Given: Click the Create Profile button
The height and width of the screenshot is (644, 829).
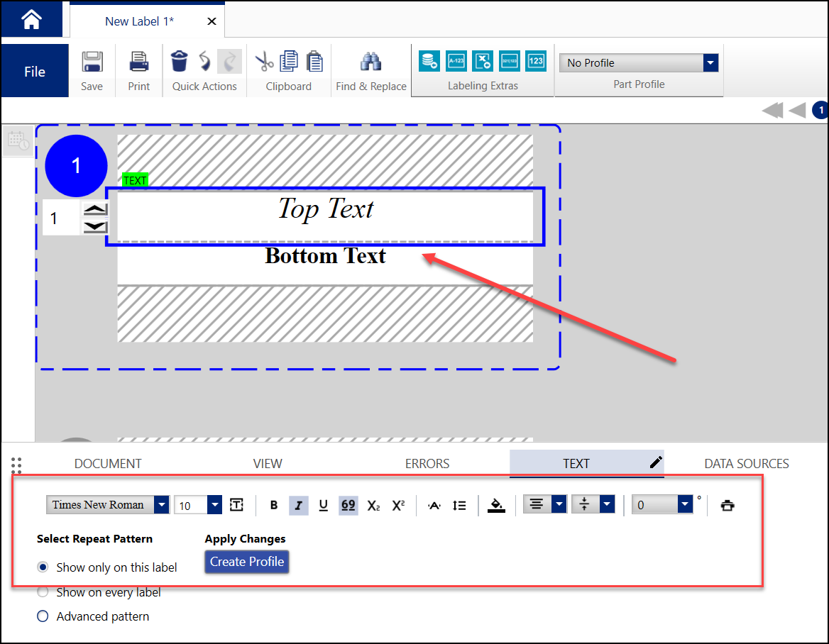Looking at the screenshot, I should point(247,562).
